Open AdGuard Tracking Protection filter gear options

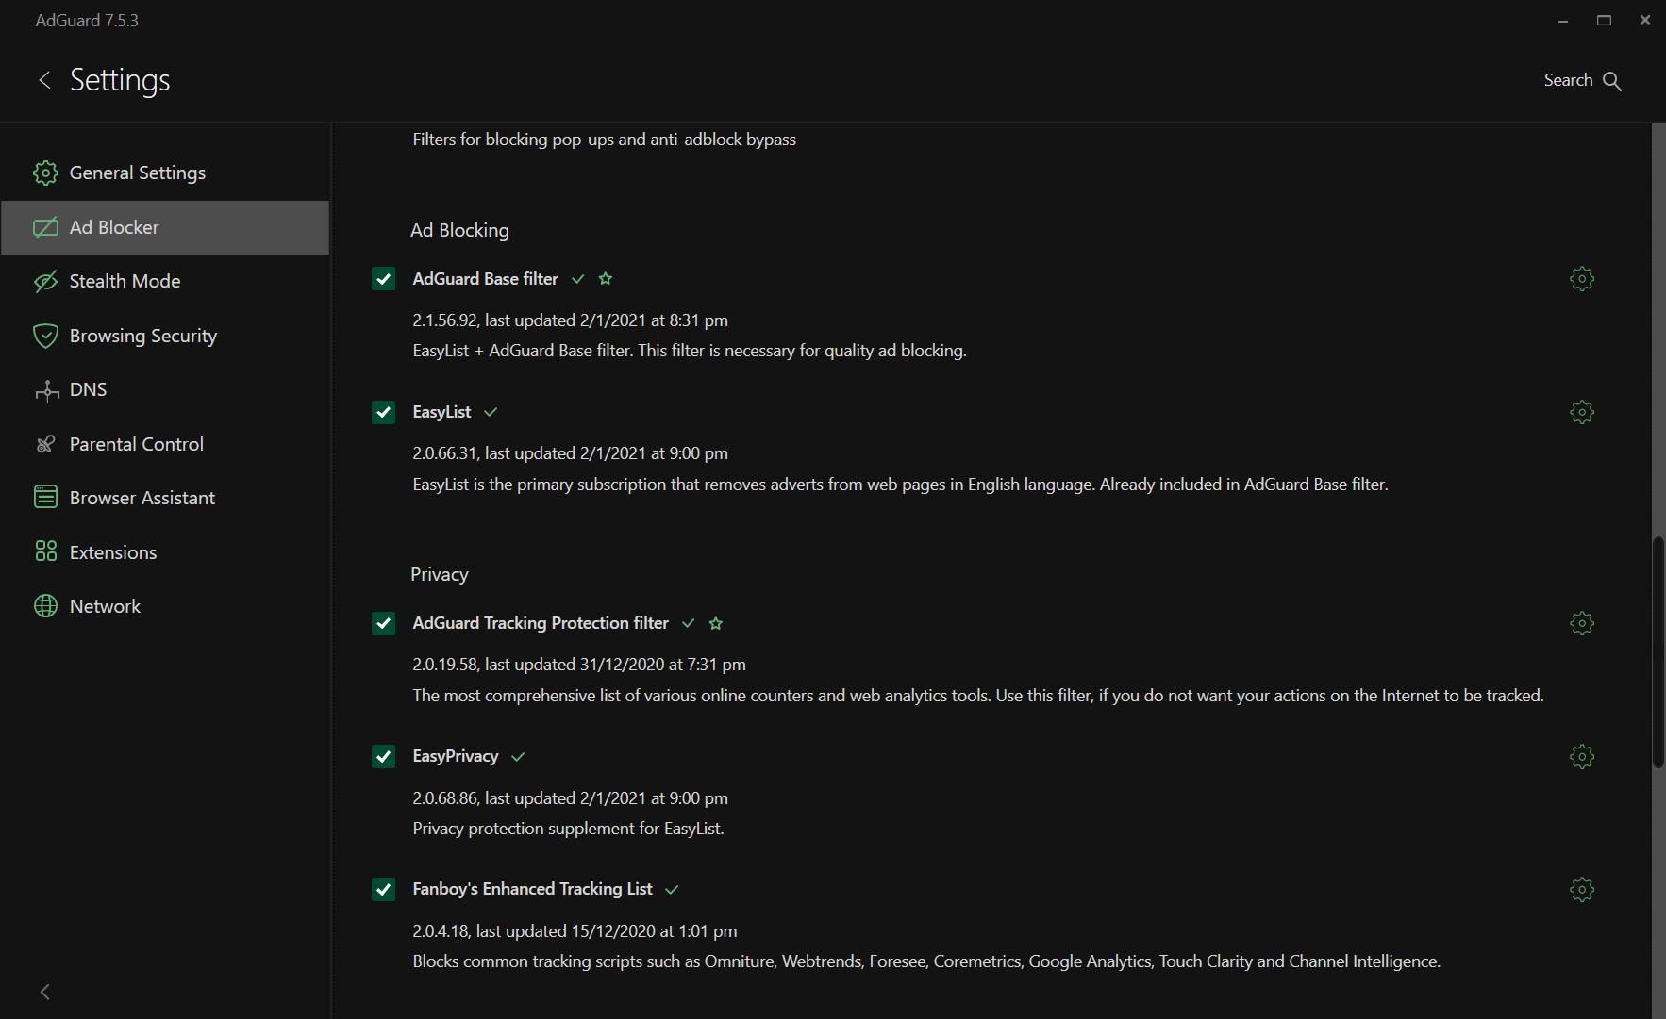point(1582,623)
